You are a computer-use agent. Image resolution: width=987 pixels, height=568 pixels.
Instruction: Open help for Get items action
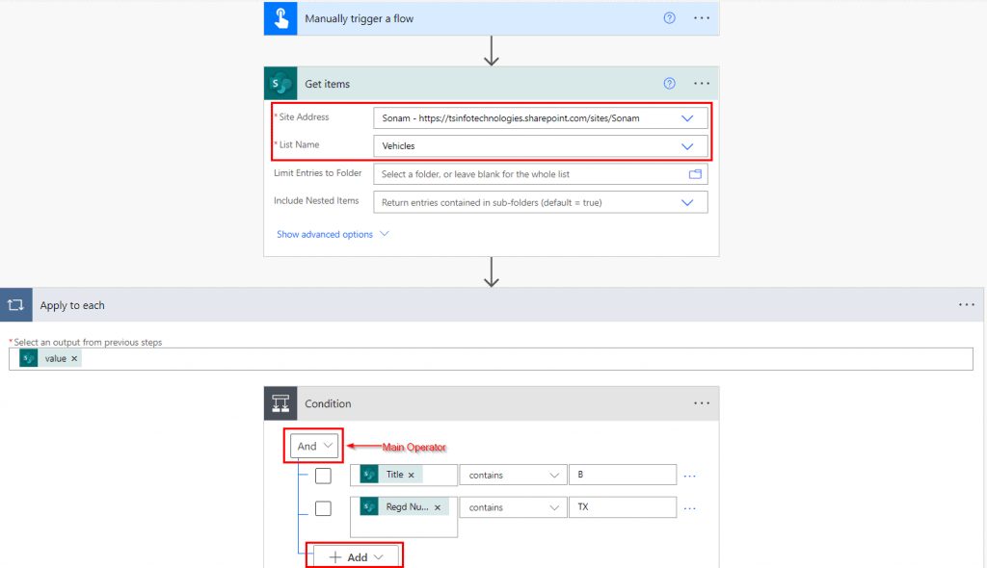click(x=669, y=84)
